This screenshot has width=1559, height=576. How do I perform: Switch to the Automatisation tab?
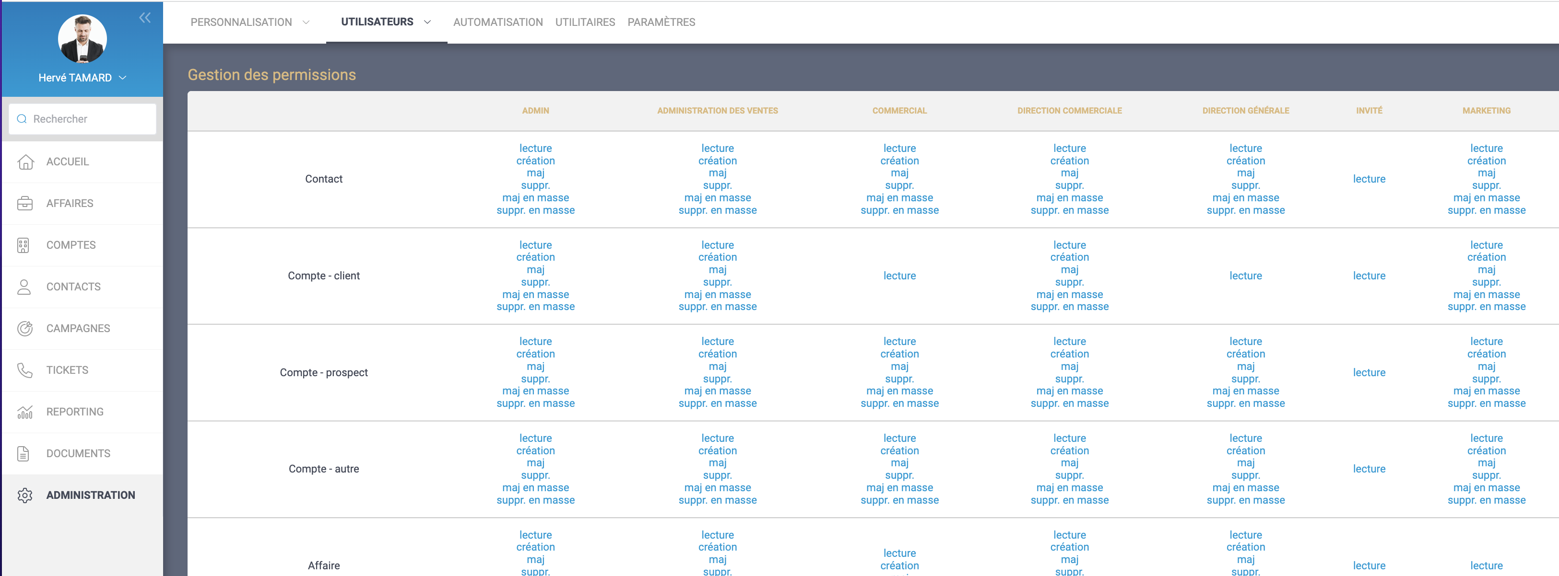coord(497,23)
